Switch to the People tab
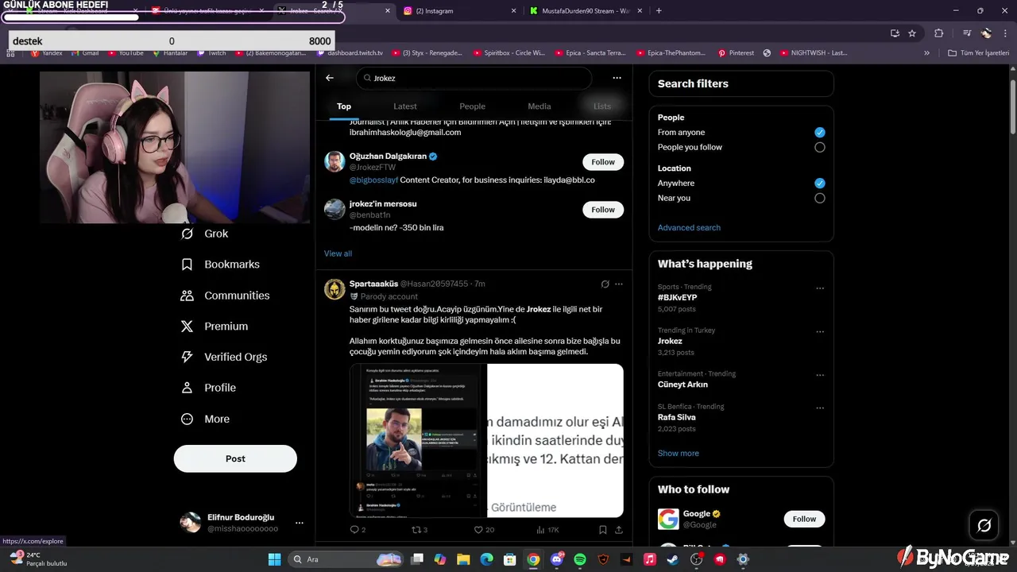The image size is (1017, 572). [472, 106]
